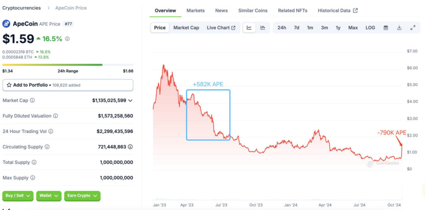Image resolution: width=425 pixels, height=210 pixels.
Task: Expand the Market Cap value chevron
Action: 130,100
